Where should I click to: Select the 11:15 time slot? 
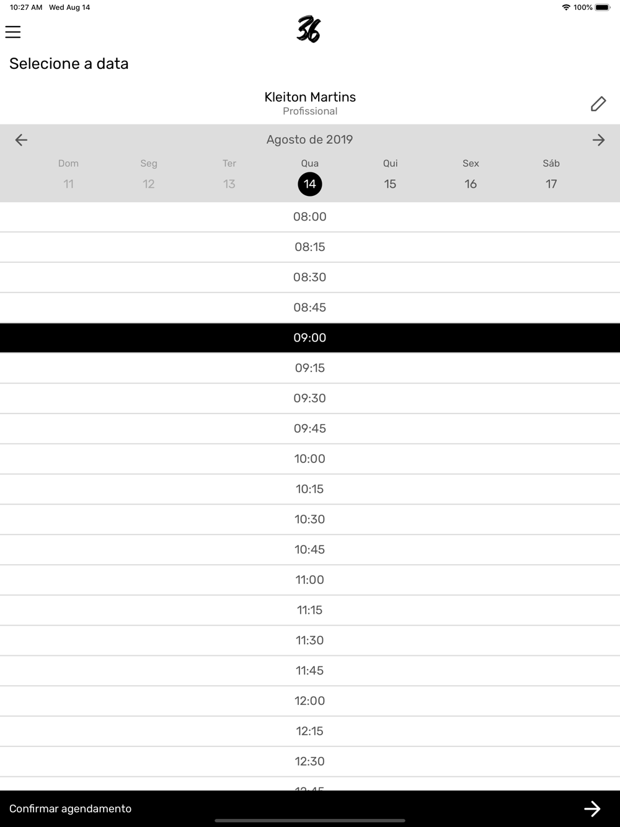[310, 610]
